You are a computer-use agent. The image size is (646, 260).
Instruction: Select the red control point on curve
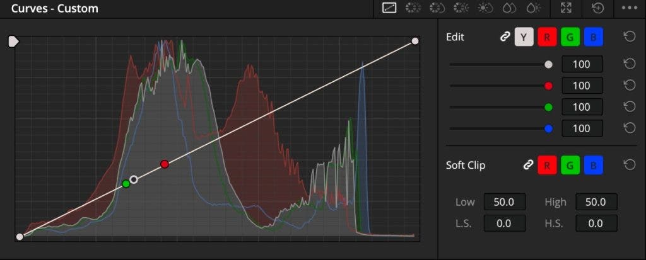click(165, 164)
